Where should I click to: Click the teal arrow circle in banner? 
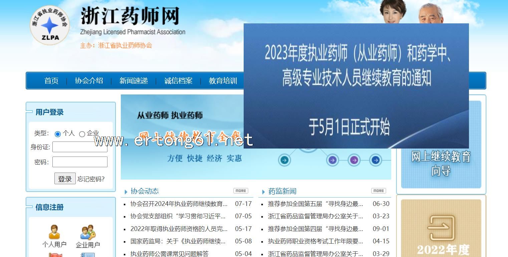[284, 160]
